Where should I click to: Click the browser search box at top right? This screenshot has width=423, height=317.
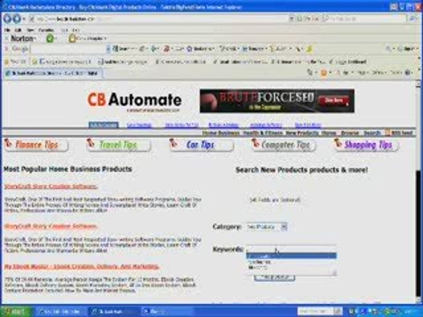(x=367, y=18)
